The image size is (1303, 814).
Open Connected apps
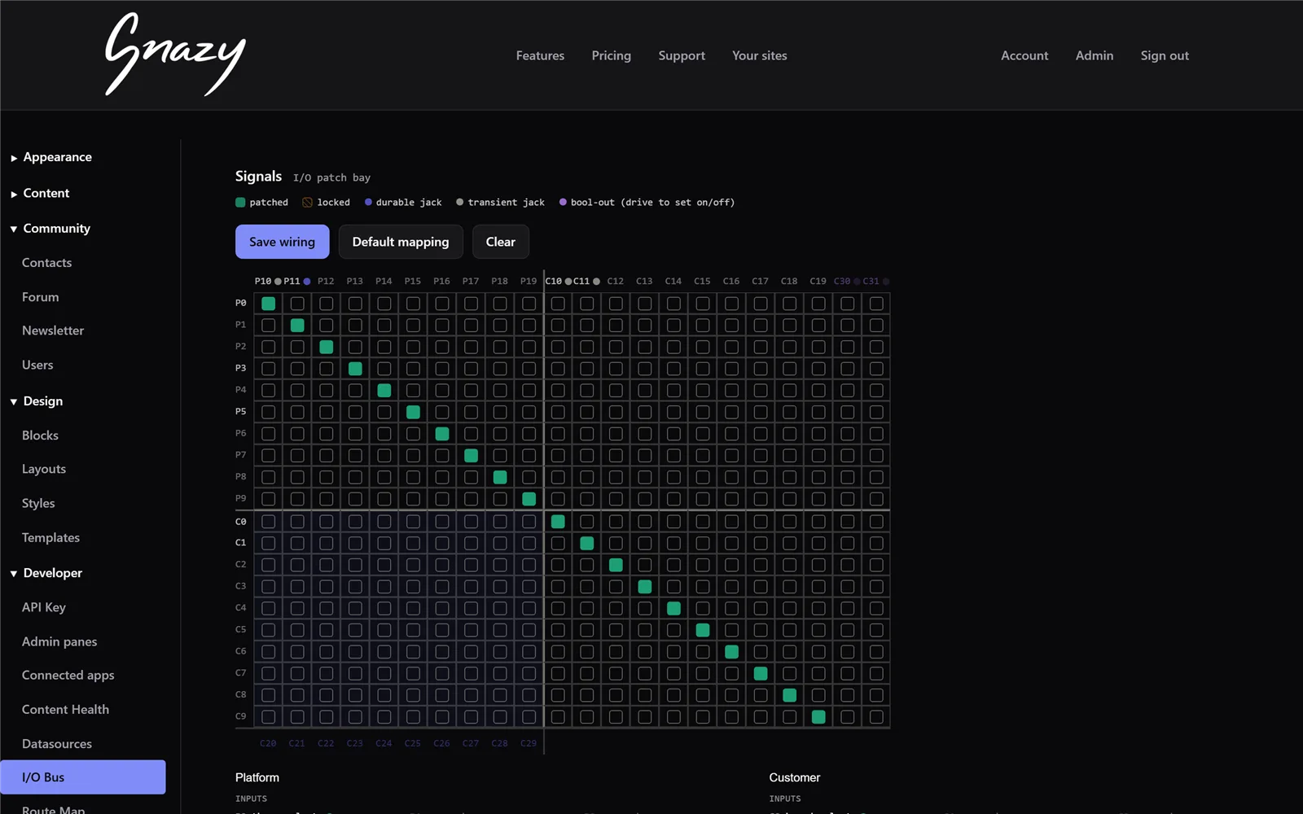click(x=68, y=676)
